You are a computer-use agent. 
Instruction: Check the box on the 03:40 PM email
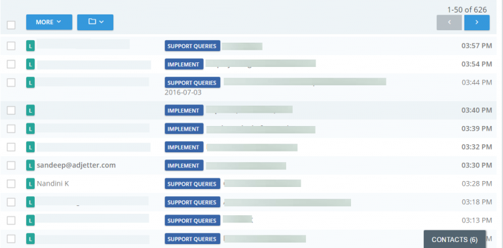tap(11, 110)
